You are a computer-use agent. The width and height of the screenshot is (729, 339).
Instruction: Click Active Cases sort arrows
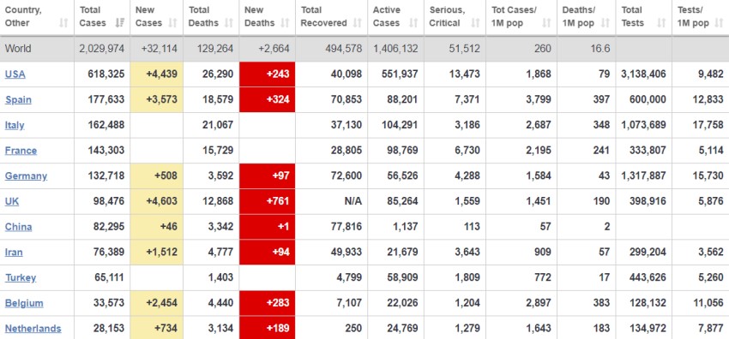[413, 23]
